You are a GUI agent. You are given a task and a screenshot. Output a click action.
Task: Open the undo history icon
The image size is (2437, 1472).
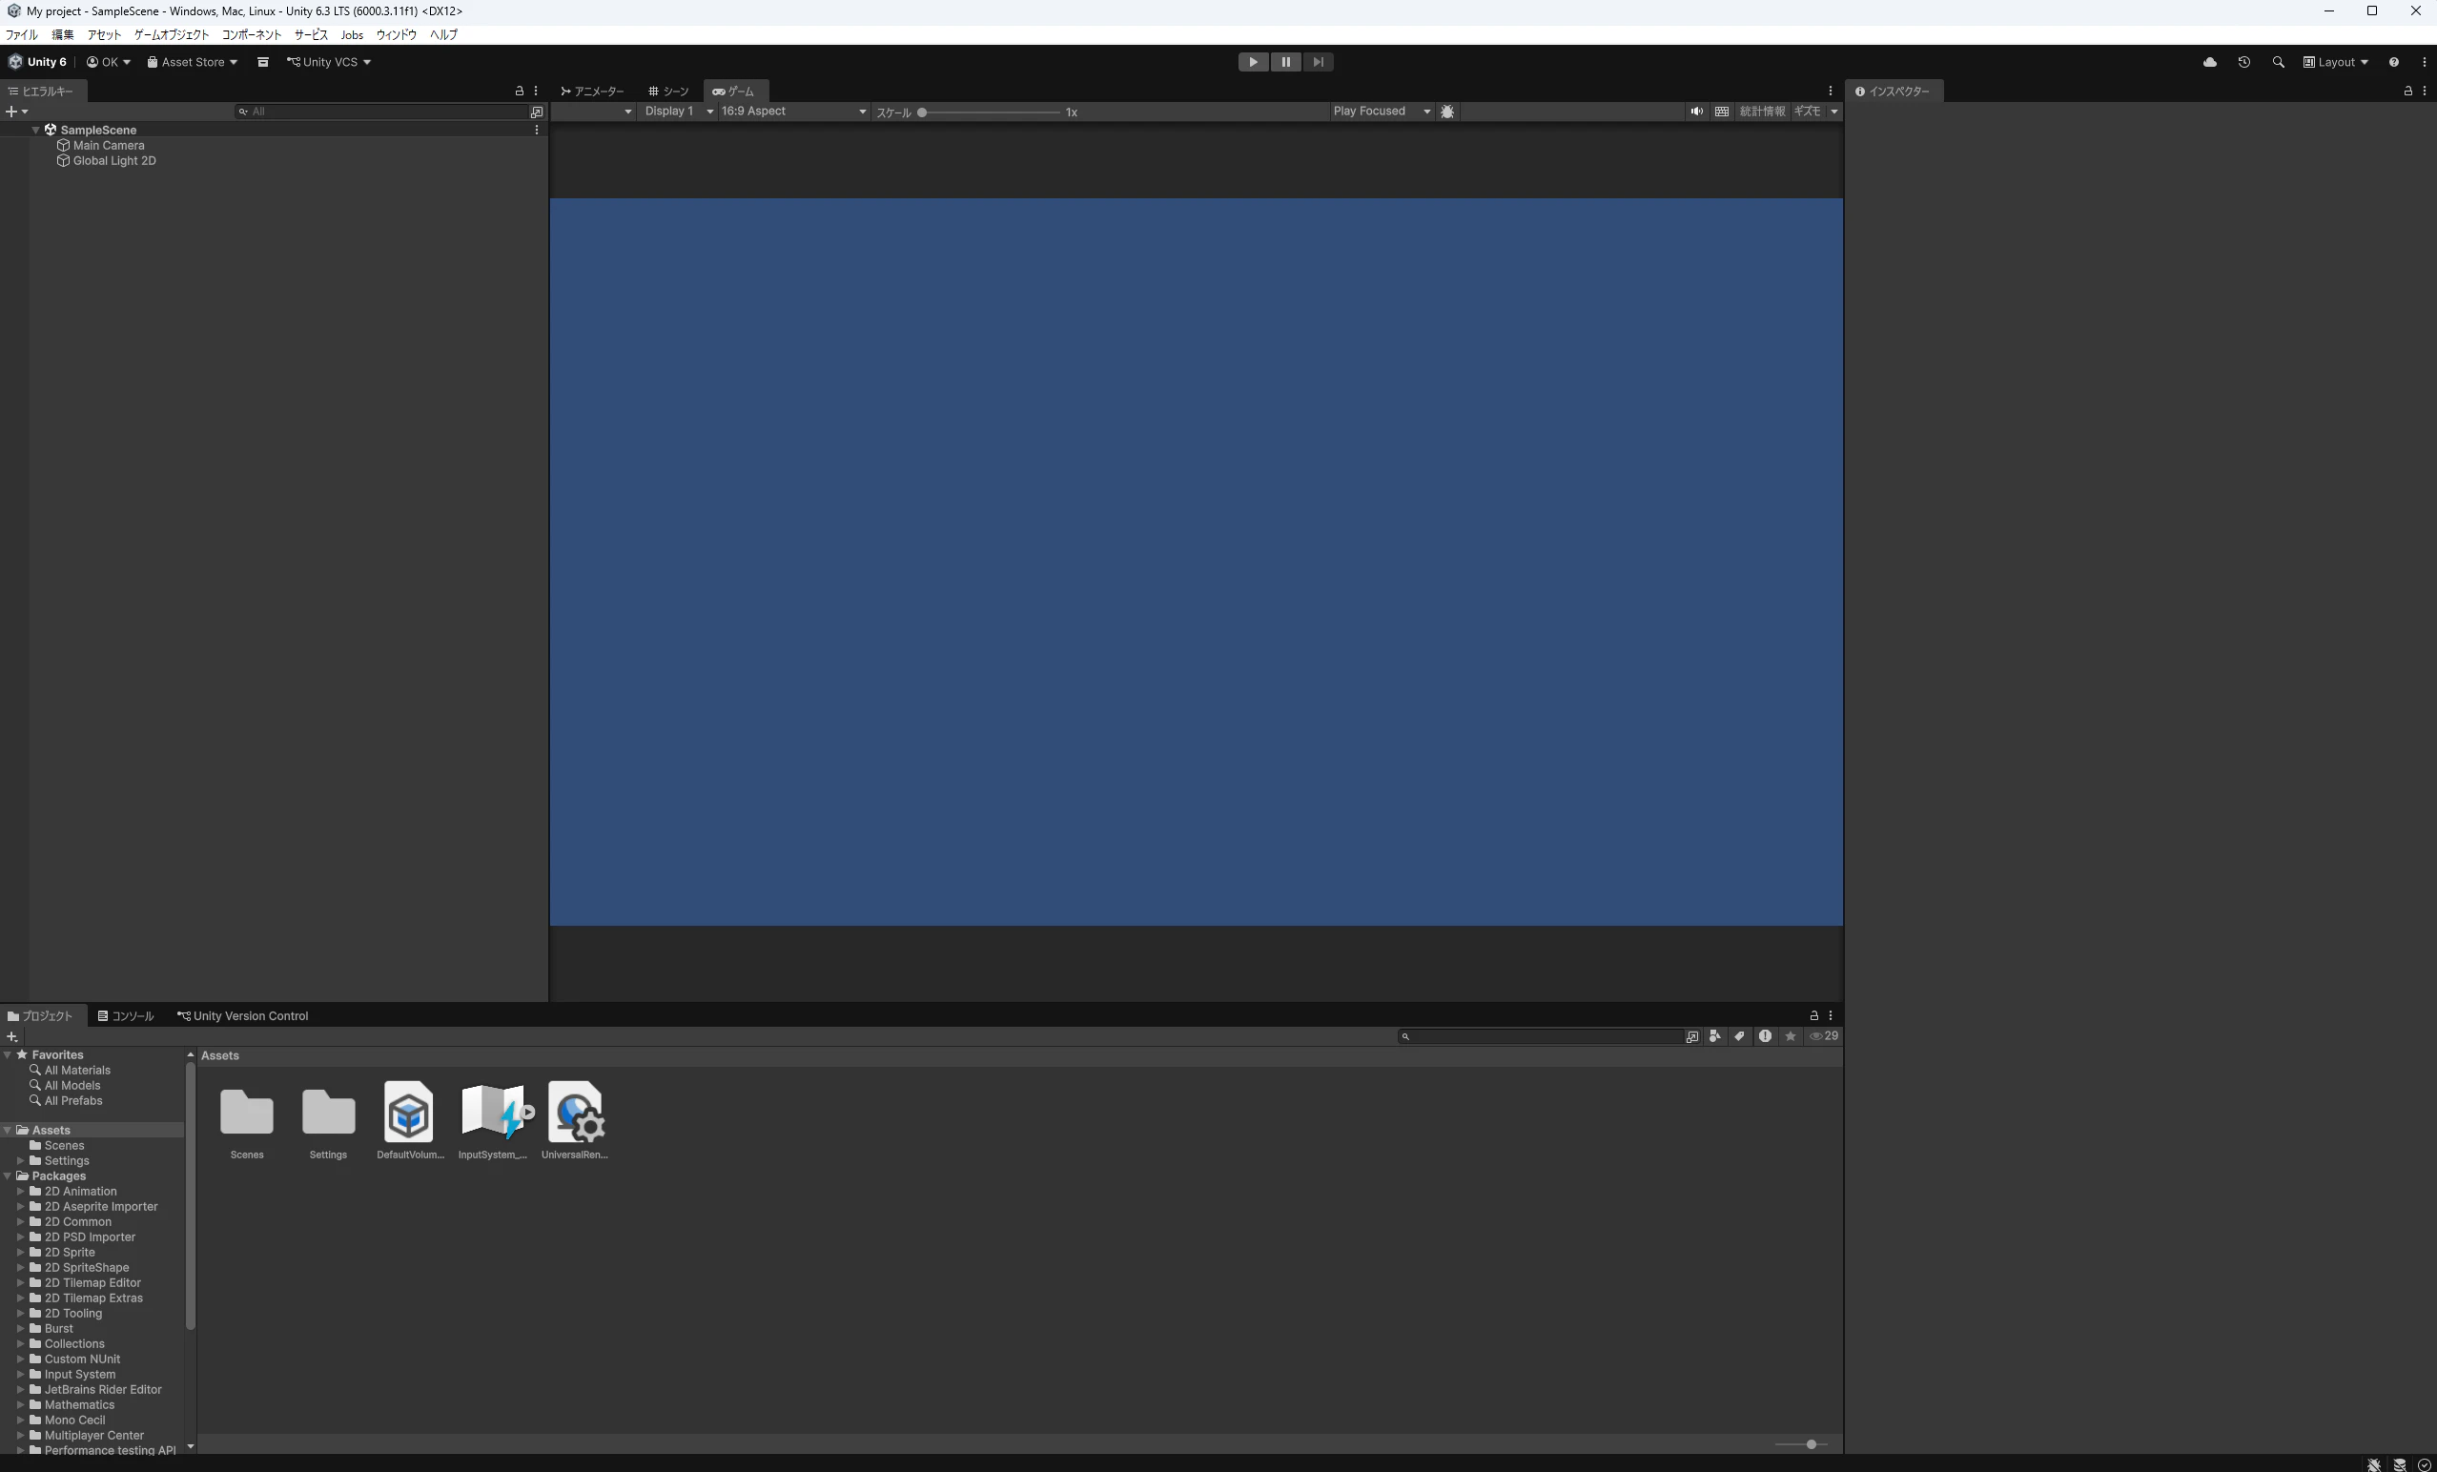pos(2244,61)
